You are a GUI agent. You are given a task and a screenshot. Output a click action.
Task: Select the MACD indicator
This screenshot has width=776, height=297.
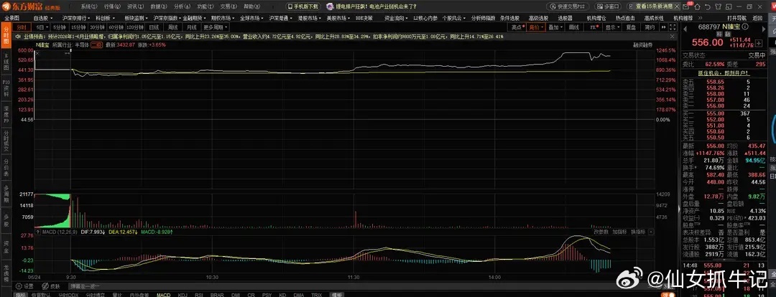163,295
